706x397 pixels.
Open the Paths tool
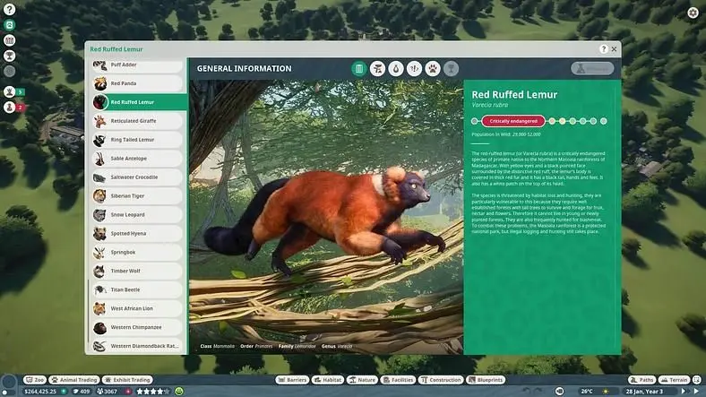pos(642,380)
